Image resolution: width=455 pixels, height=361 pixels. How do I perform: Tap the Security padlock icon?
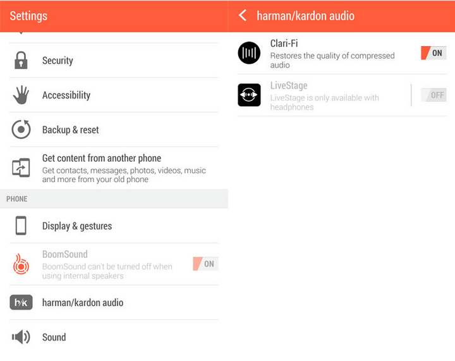[21, 60]
